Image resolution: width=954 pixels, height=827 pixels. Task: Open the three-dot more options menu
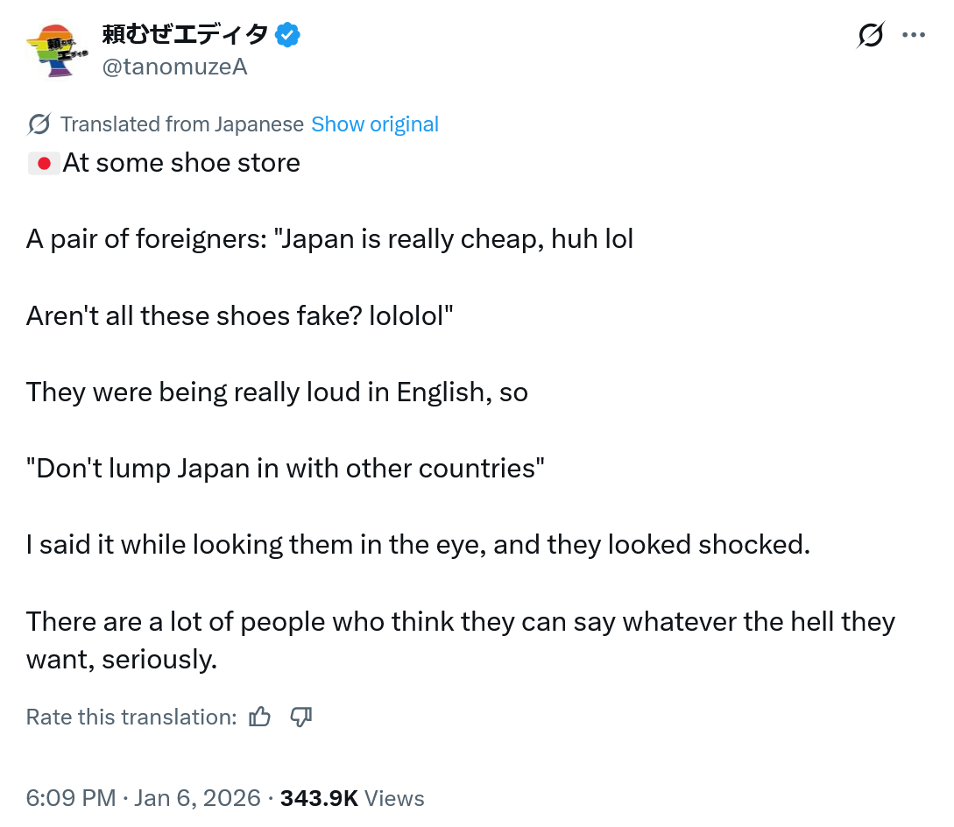(913, 35)
